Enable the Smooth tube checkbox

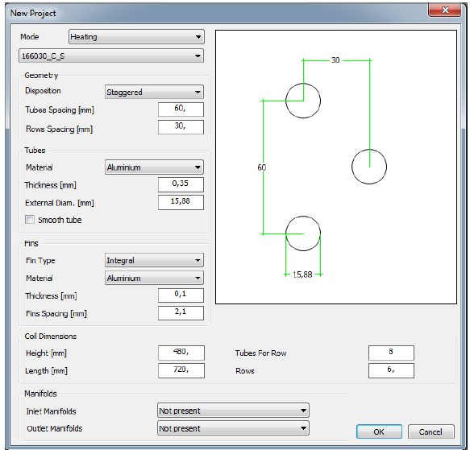(x=30, y=220)
